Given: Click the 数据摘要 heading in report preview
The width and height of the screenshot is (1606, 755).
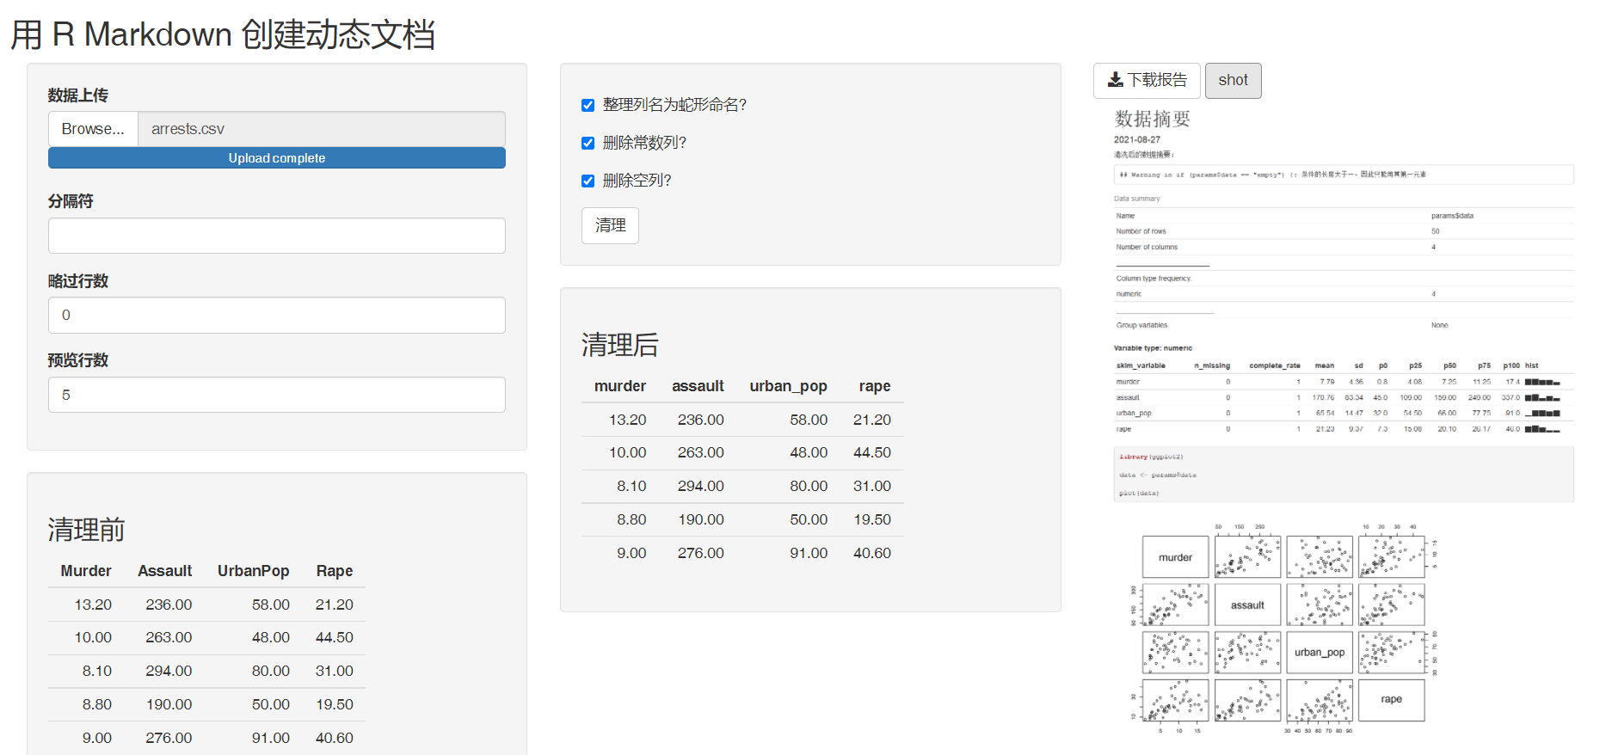Looking at the screenshot, I should [x=1153, y=119].
